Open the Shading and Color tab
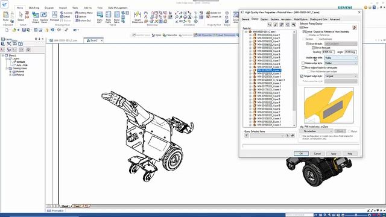The width and height of the screenshot is (386, 217). 318,19
